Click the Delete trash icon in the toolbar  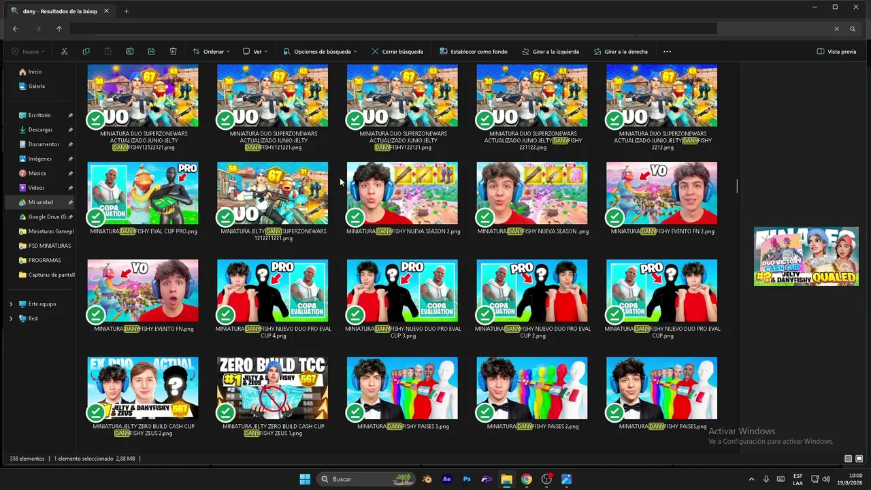click(x=173, y=52)
